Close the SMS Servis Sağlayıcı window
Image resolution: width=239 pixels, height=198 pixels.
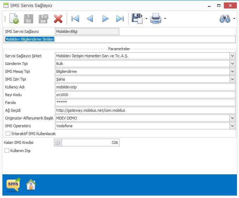click(230, 6)
